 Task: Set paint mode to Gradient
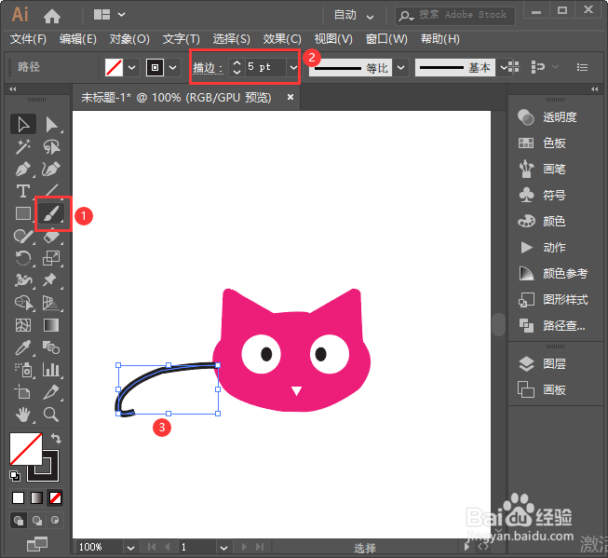pyautogui.click(x=37, y=497)
